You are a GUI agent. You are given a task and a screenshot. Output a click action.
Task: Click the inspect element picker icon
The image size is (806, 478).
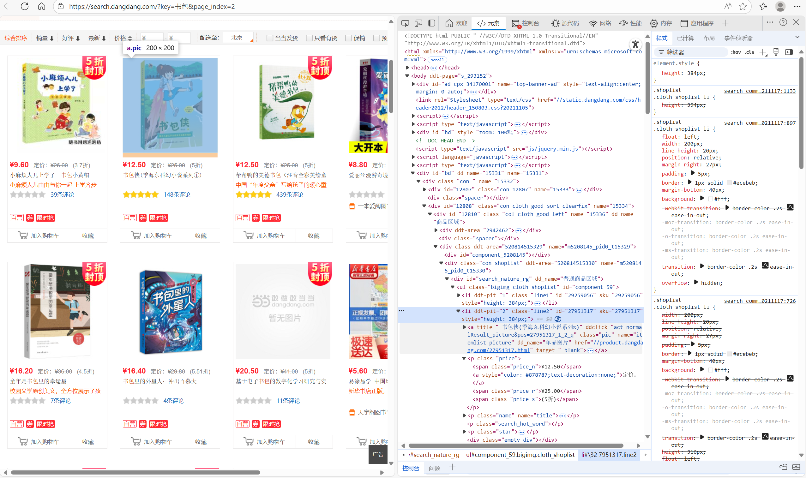pos(405,23)
